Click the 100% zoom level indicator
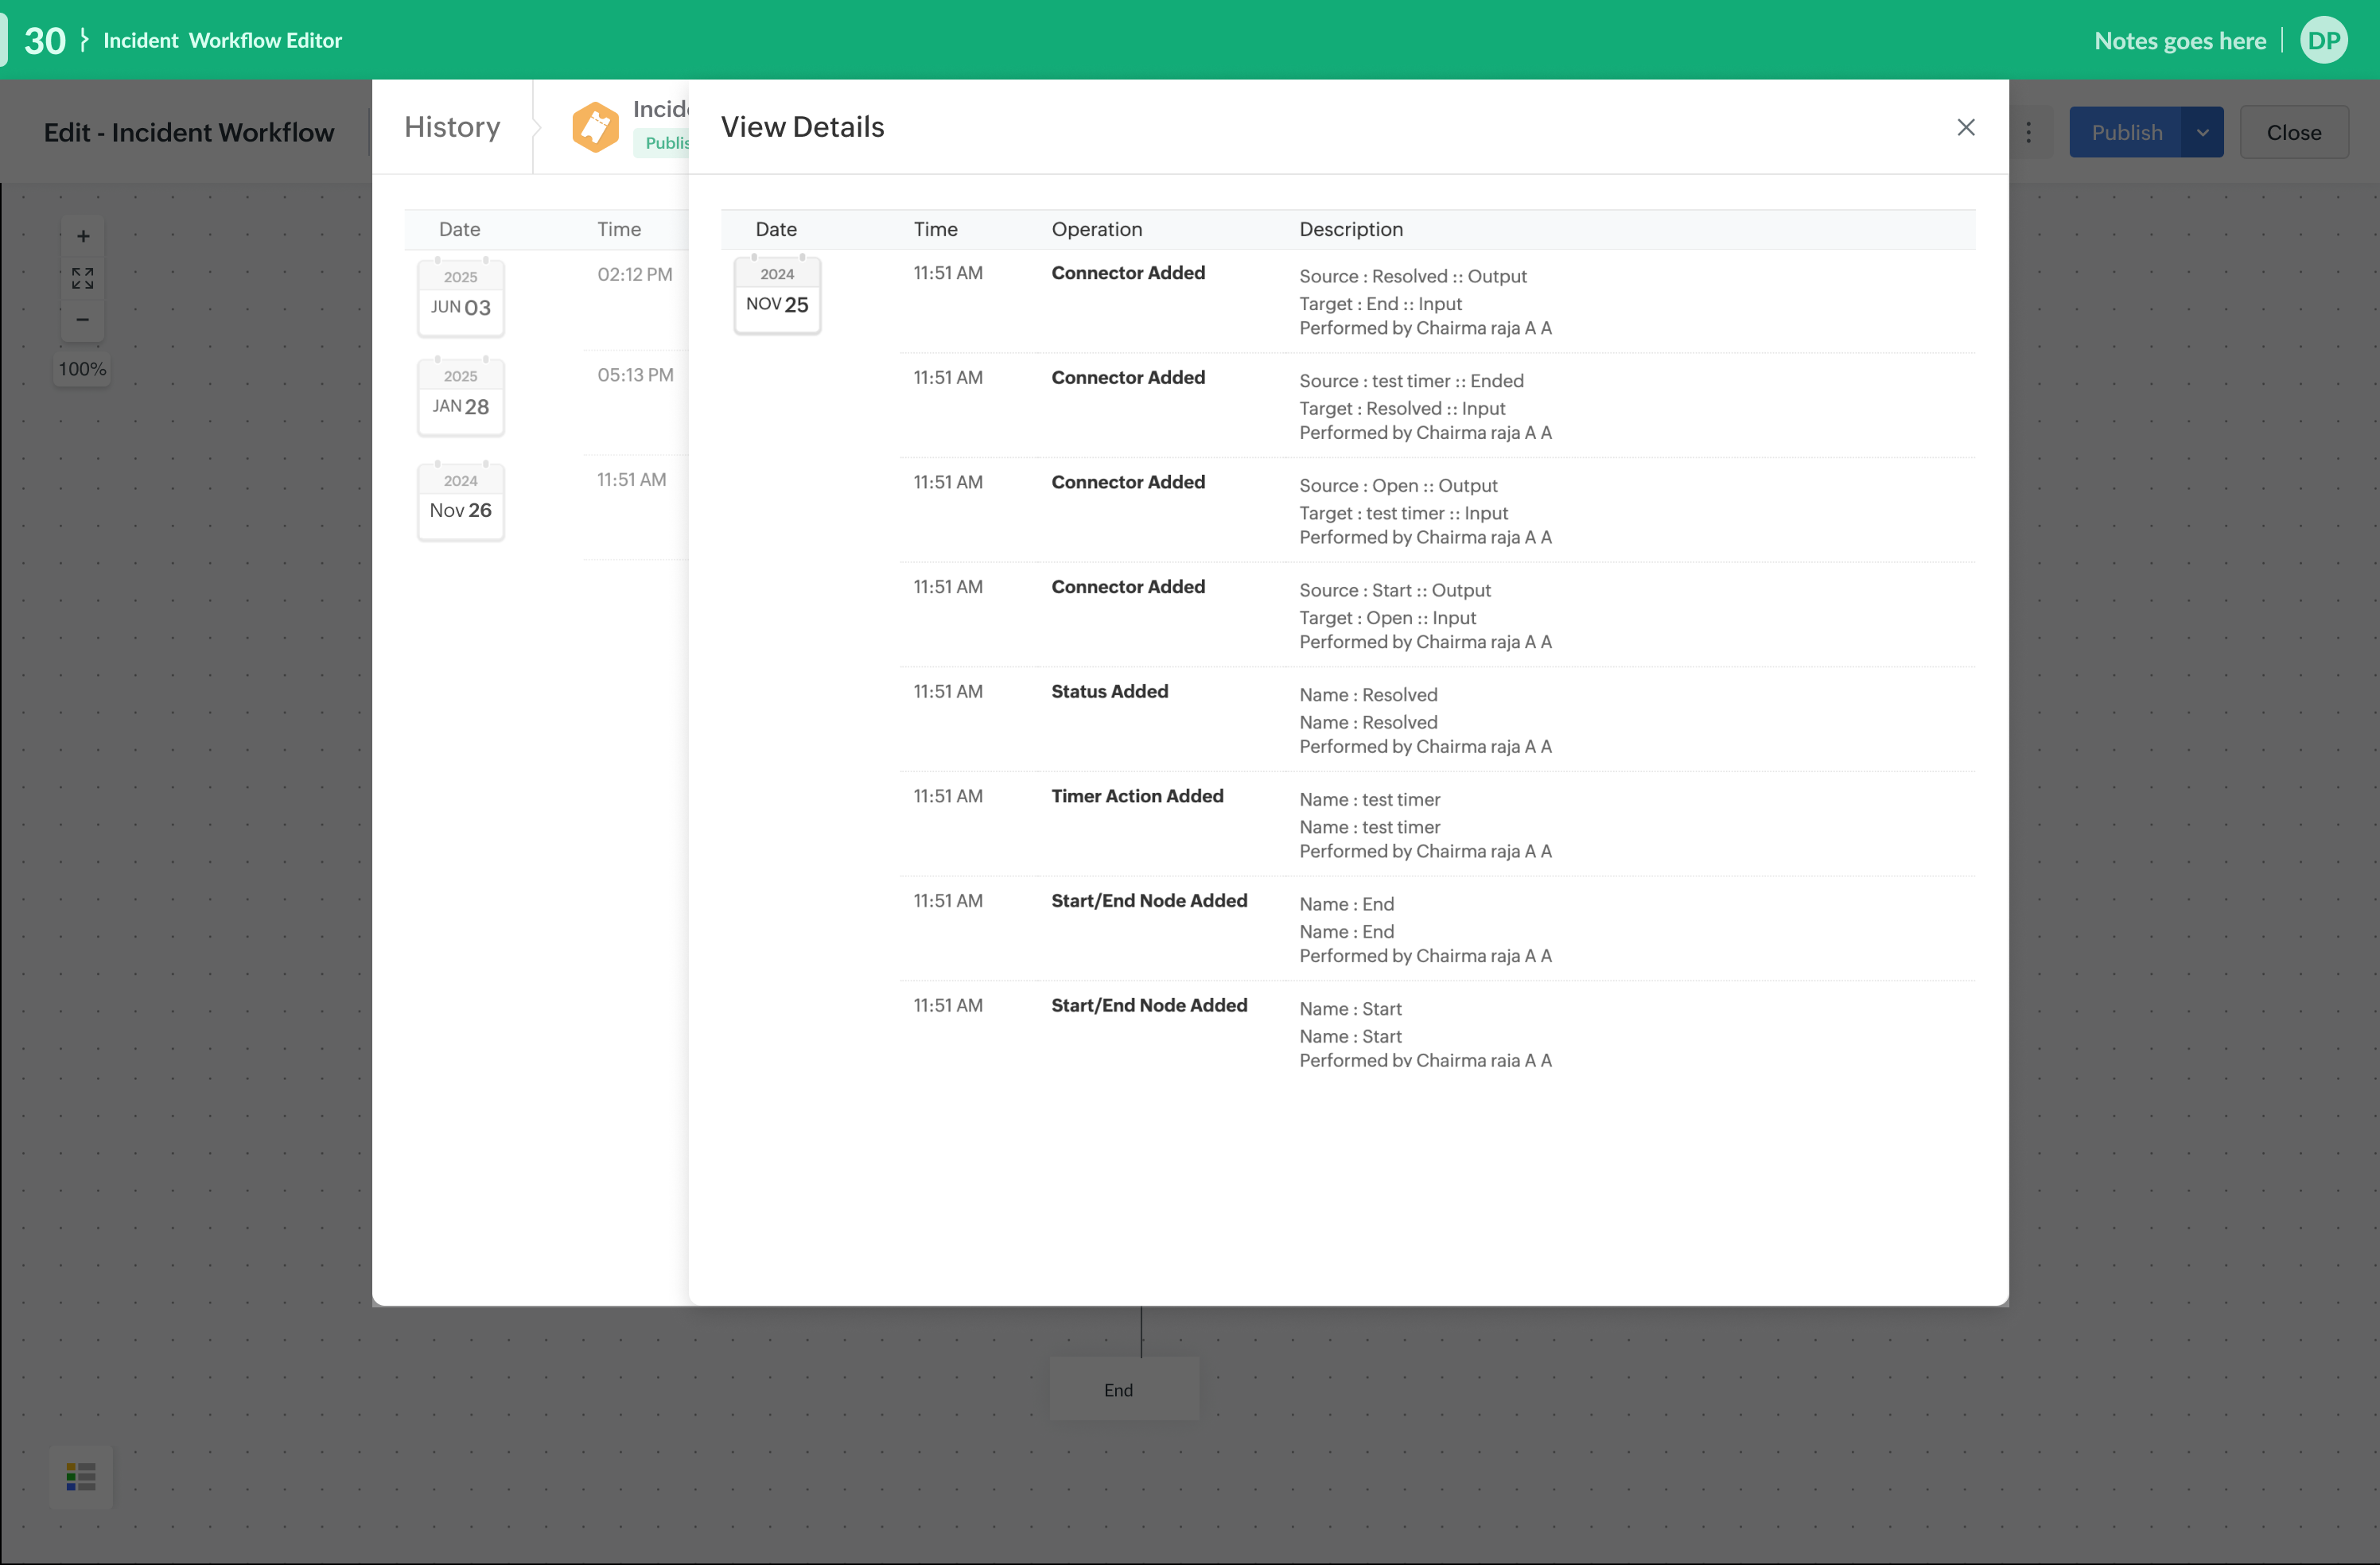 pyautogui.click(x=82, y=369)
